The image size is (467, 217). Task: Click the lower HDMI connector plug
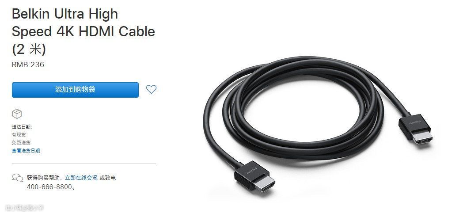[255, 176]
